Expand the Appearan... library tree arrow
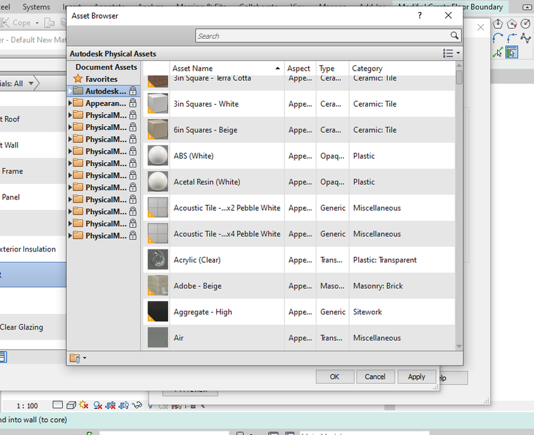The width and height of the screenshot is (534, 435). pos(70,103)
